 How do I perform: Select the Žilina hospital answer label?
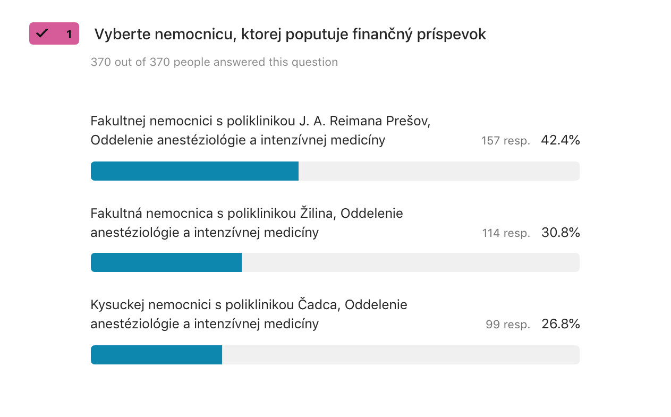[x=247, y=223]
